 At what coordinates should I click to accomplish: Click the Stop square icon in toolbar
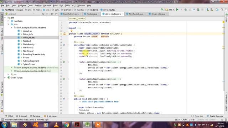tap(202, 10)
